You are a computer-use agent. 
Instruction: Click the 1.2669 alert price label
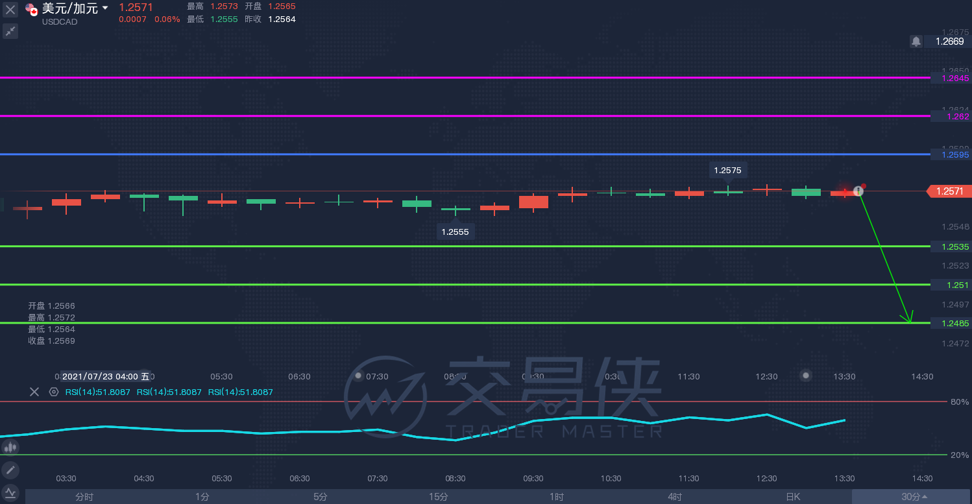pos(949,42)
